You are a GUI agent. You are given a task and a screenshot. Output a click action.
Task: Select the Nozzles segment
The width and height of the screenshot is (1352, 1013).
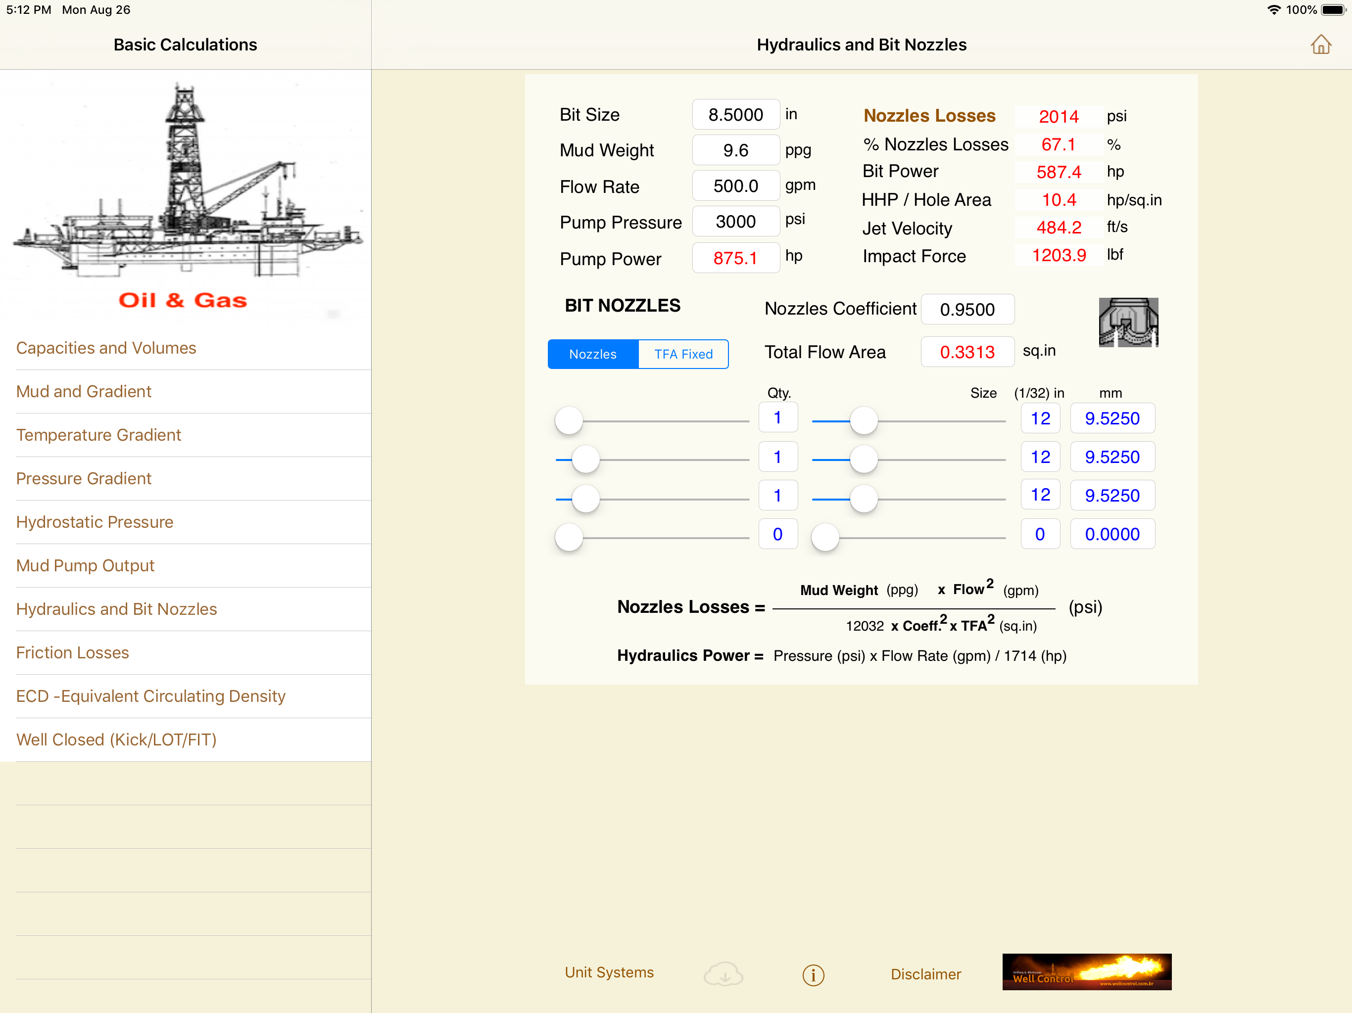(592, 354)
